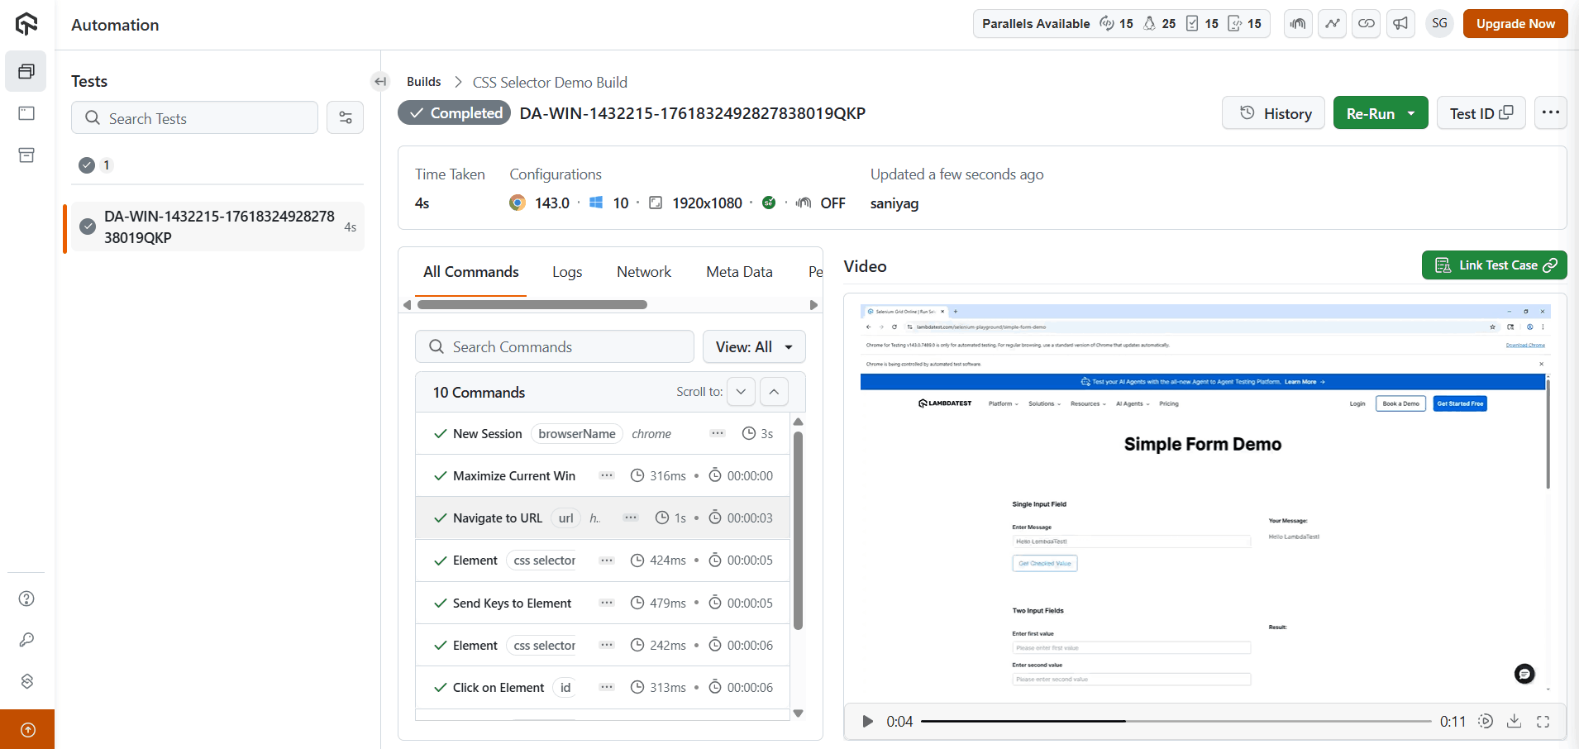The image size is (1579, 749).
Task: Toggle the passed tests status filter
Action: click(87, 165)
